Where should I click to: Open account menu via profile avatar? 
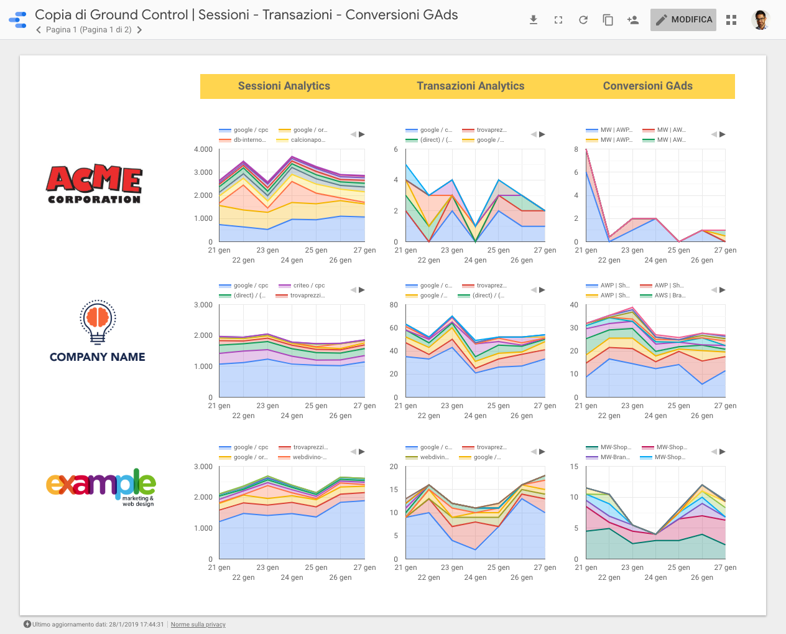point(761,19)
